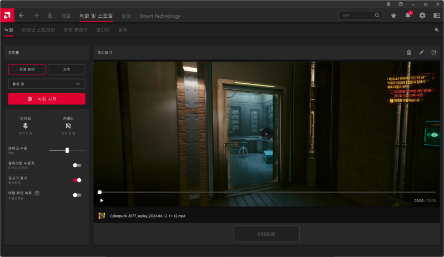This screenshot has width=444, height=257.
Task: Expand the 활성 창 dropdown
Action: [x=47, y=84]
